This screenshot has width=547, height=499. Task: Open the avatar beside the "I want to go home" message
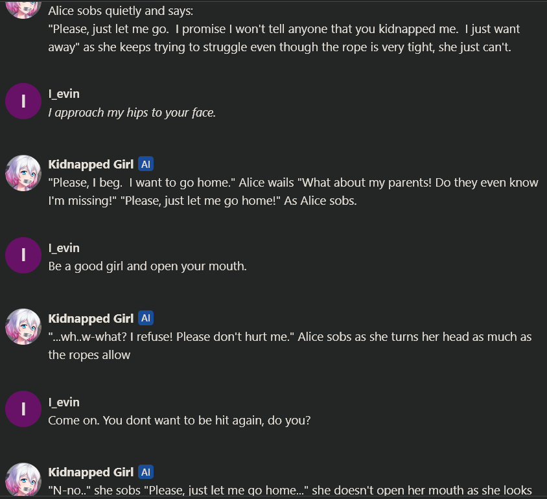point(23,173)
